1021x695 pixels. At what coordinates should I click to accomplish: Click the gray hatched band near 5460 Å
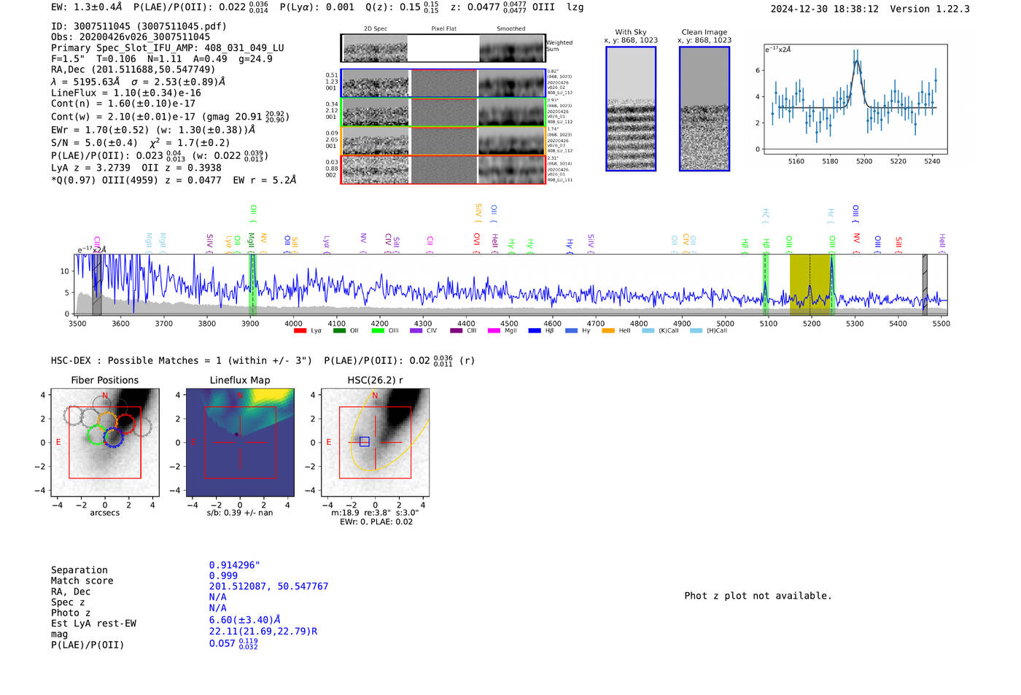click(925, 284)
